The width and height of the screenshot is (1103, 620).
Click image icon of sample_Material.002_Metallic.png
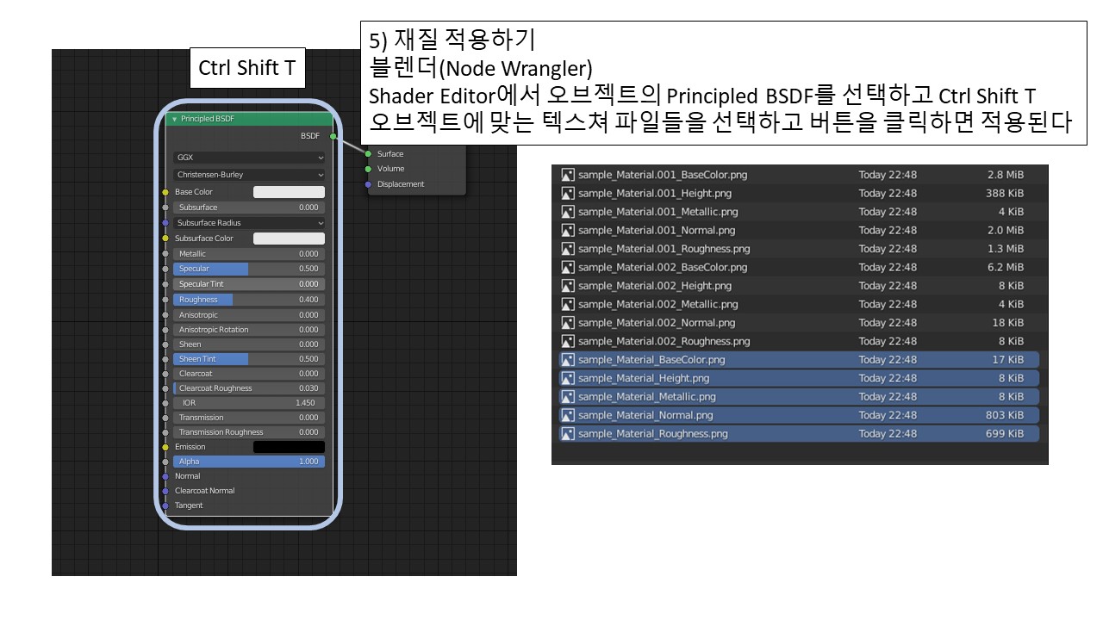(568, 304)
